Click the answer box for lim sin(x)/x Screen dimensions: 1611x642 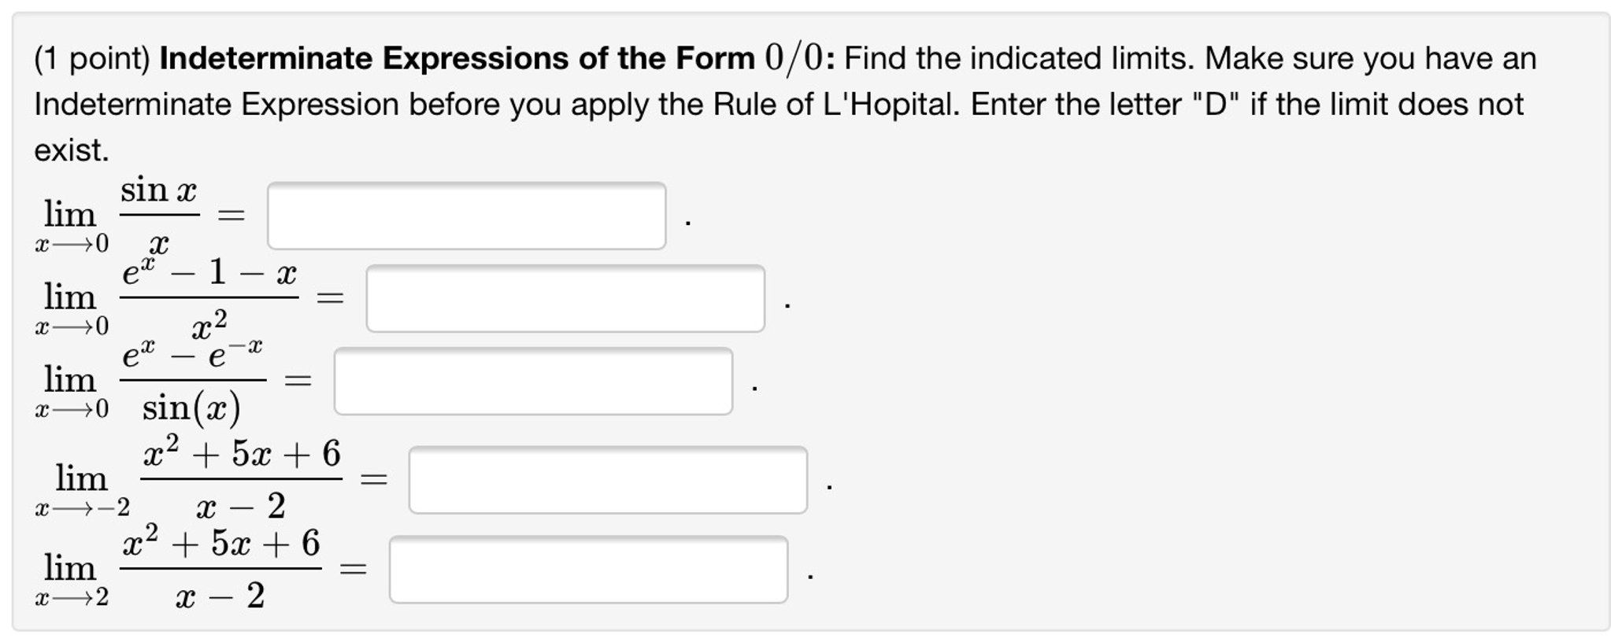(x=466, y=214)
